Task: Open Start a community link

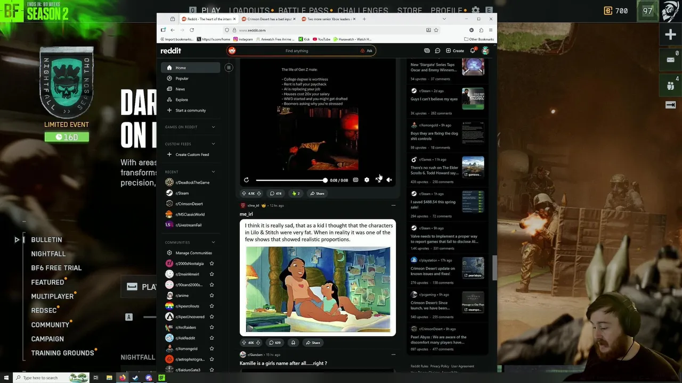Action: 190,110
